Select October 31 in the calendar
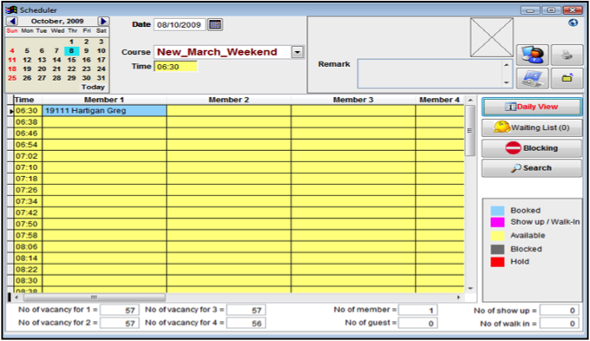Screen dimensions: 590x341 [x=102, y=78]
